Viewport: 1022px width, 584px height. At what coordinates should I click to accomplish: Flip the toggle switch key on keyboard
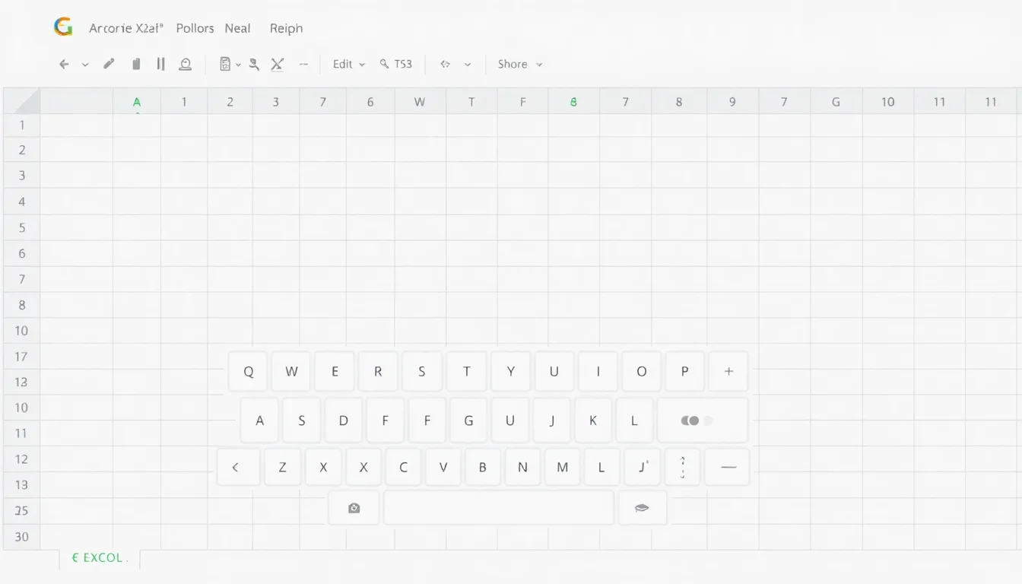(x=702, y=420)
